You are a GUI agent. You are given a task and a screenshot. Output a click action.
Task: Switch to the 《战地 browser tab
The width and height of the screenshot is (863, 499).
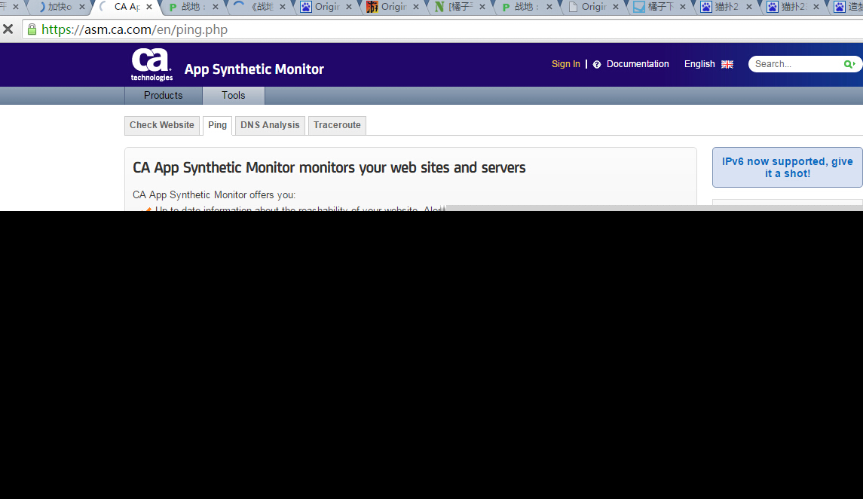tap(259, 7)
